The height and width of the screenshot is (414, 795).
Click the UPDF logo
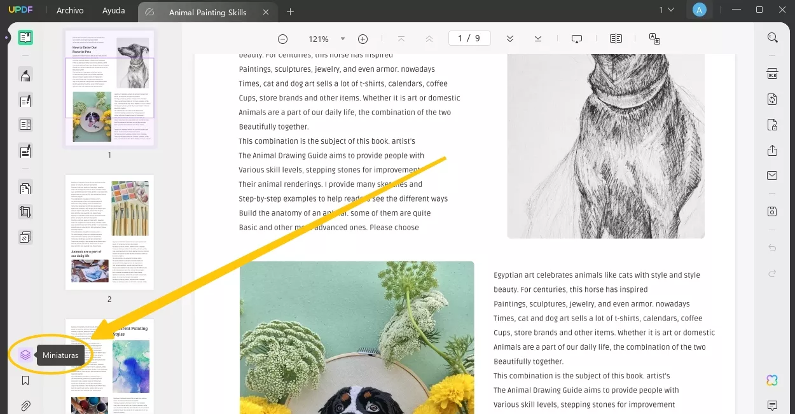(x=20, y=10)
